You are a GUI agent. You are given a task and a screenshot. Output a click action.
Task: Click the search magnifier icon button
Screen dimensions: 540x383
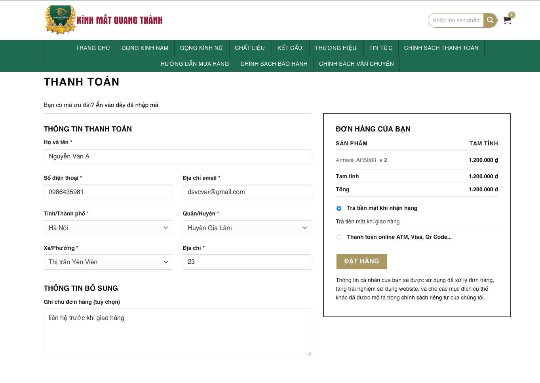pos(490,20)
